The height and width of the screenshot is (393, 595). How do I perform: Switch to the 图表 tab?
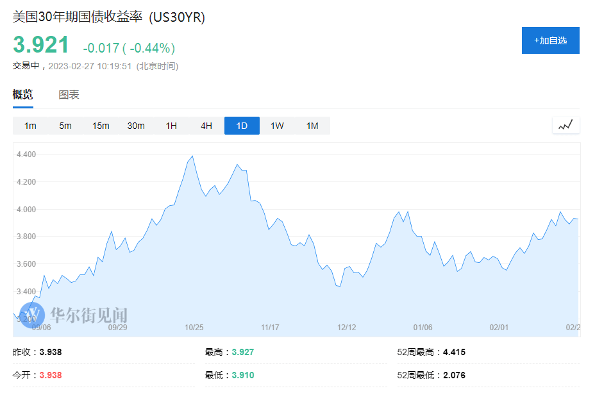pyautogui.click(x=68, y=94)
